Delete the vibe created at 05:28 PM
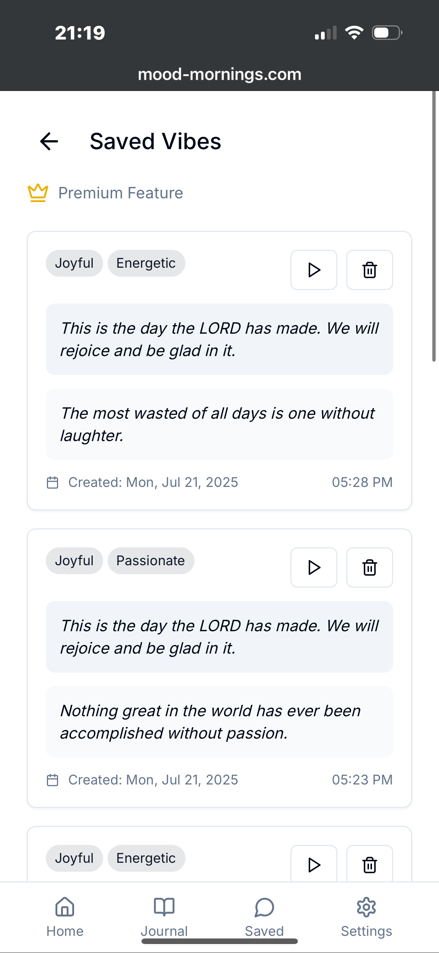This screenshot has width=439, height=953. tap(370, 270)
